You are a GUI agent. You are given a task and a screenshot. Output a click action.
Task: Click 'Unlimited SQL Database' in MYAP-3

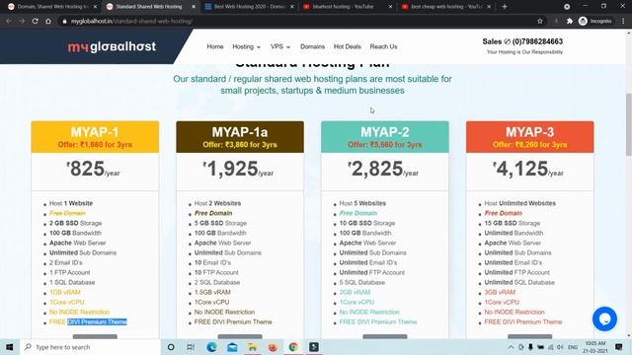519,283
